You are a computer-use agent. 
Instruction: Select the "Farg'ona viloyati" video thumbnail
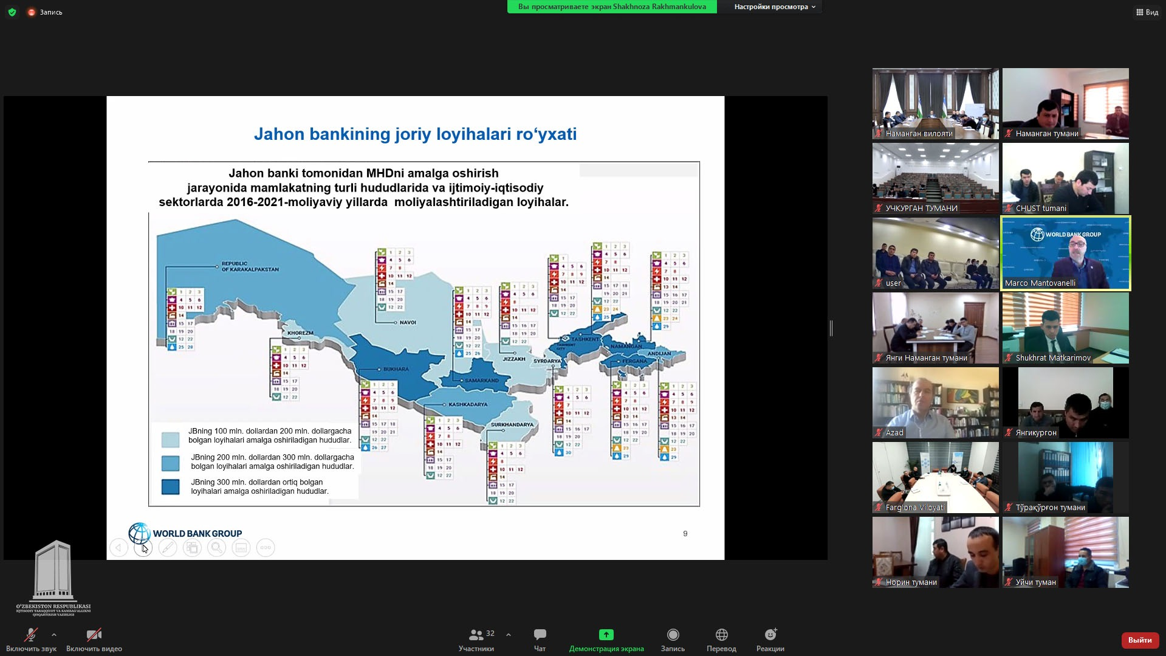936,477
